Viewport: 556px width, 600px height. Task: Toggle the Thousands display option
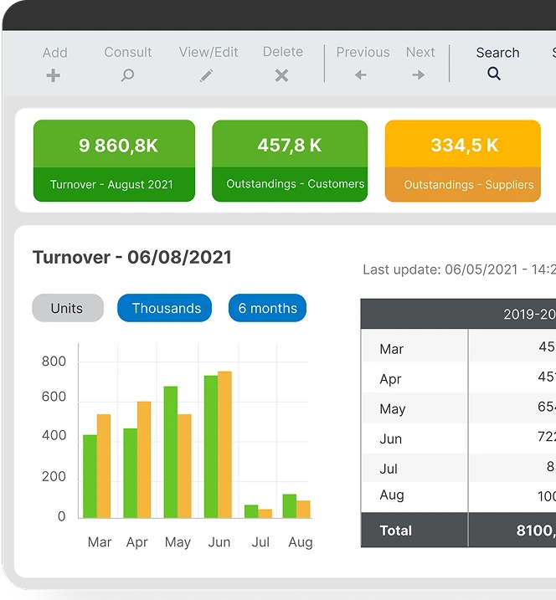point(165,308)
